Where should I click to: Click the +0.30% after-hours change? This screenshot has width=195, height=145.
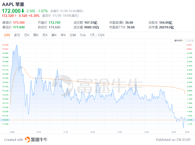click(x=34, y=16)
